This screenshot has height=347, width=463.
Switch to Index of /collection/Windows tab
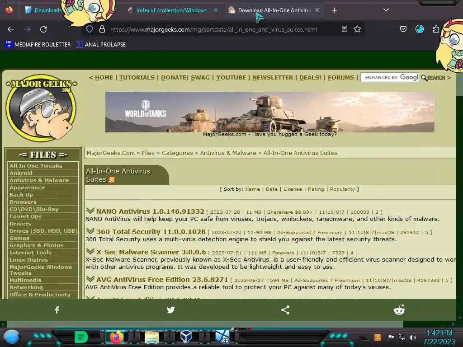coord(171,10)
